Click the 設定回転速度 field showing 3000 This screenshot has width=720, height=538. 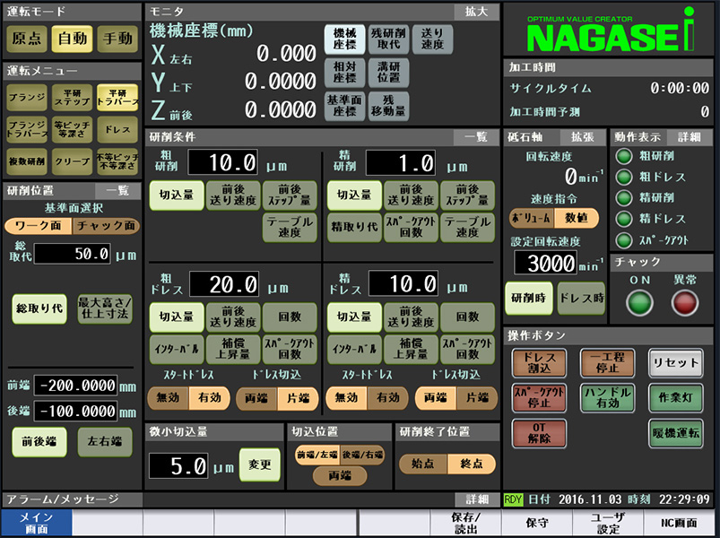click(546, 264)
